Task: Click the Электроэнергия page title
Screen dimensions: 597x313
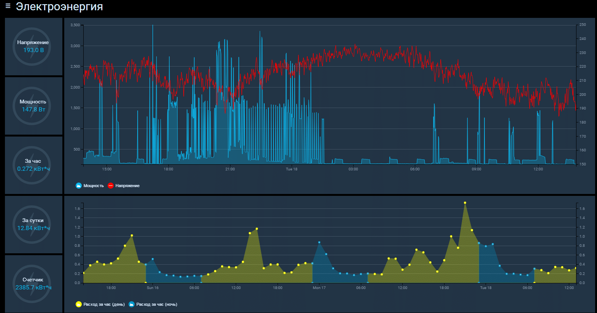Action: click(59, 7)
